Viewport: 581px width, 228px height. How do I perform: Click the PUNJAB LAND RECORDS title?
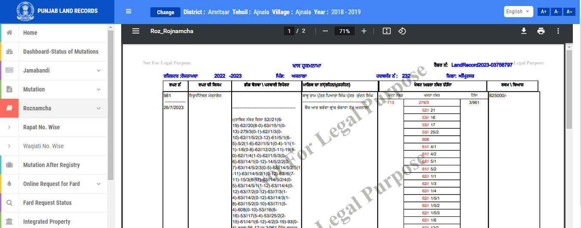[x=67, y=11]
